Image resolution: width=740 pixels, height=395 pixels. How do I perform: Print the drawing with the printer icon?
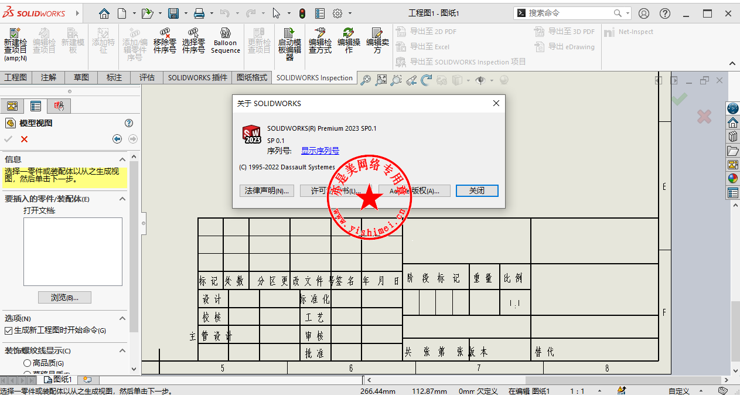(199, 13)
